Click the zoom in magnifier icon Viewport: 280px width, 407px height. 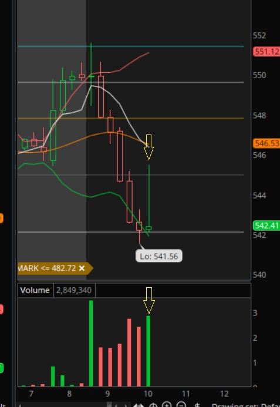167,405
